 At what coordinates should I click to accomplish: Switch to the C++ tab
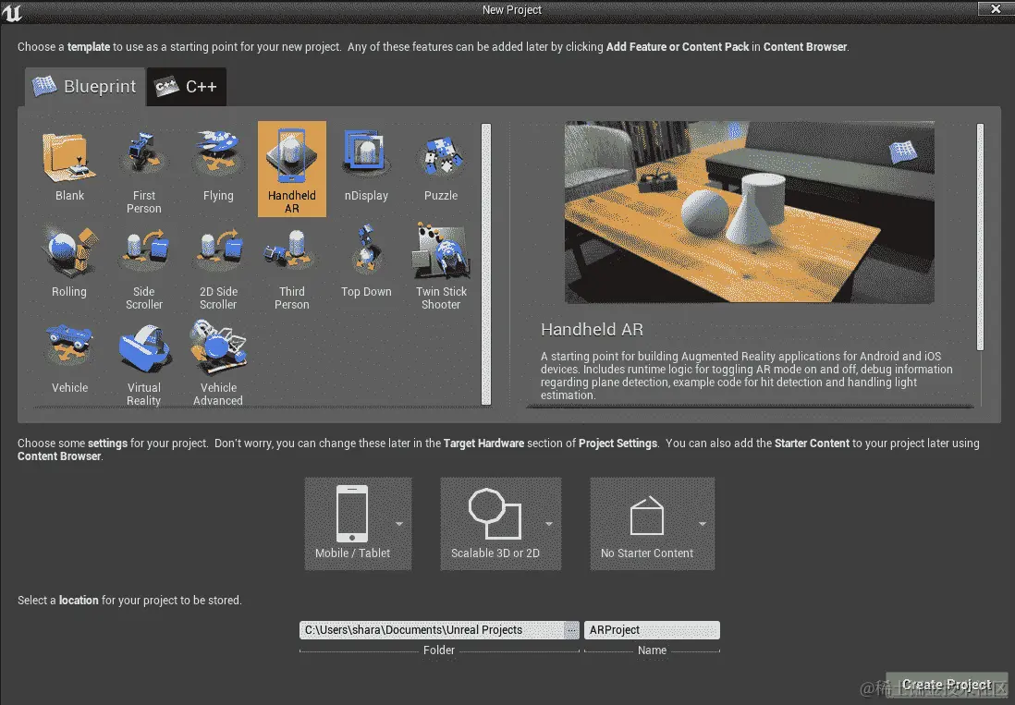click(x=187, y=87)
